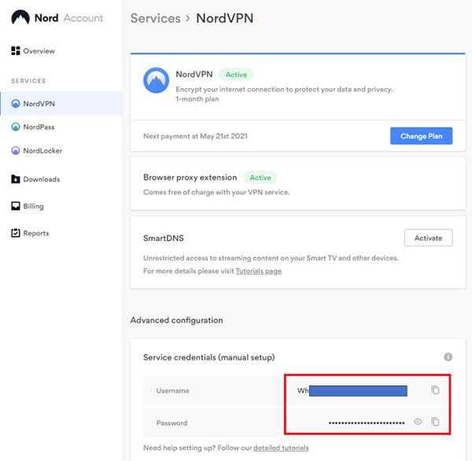Click the Active badge beside NordVPN
472x461 pixels.
point(236,75)
